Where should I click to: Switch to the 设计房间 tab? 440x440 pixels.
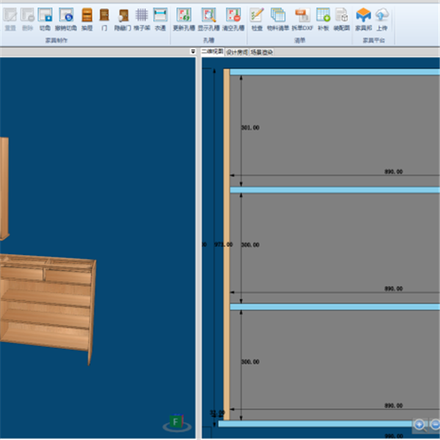[x=237, y=52]
